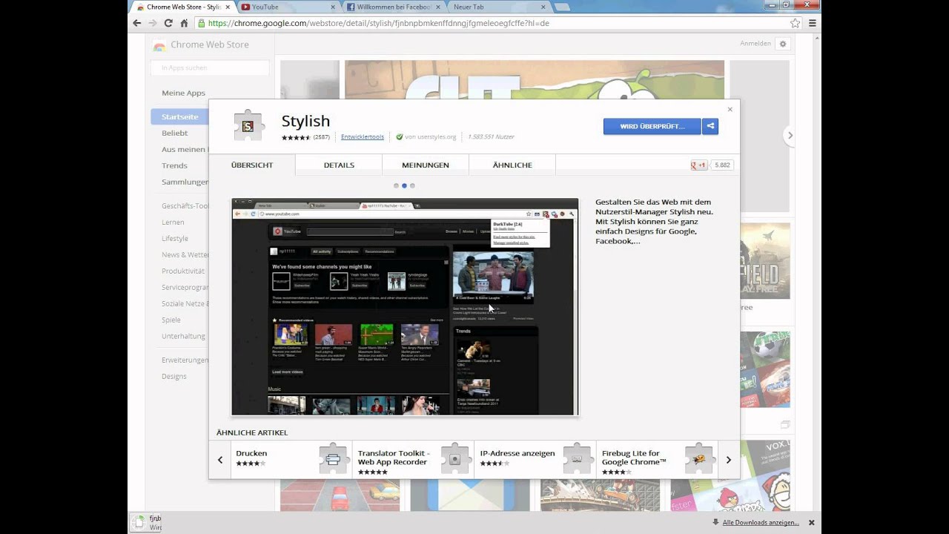Click the 5.882 plus-one count
This screenshot has width=949, height=534.
[x=722, y=165]
